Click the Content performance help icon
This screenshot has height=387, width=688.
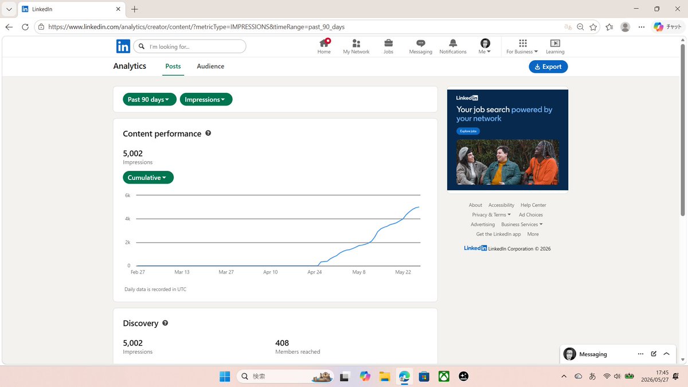(x=208, y=133)
